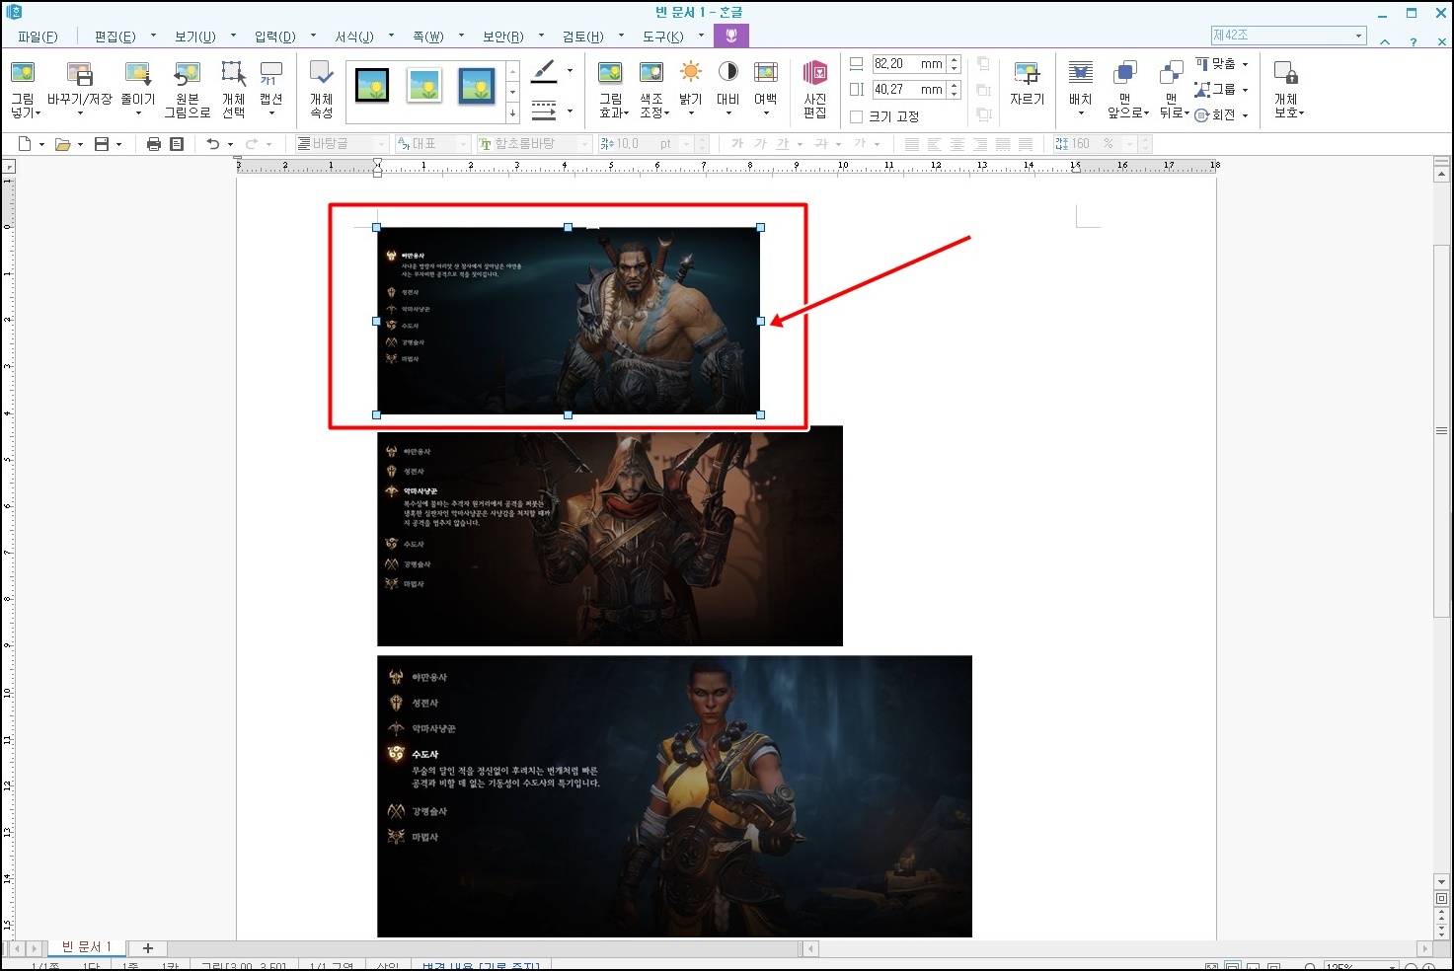
Task: Click the print preview icon next to printer
Action: pos(177,144)
